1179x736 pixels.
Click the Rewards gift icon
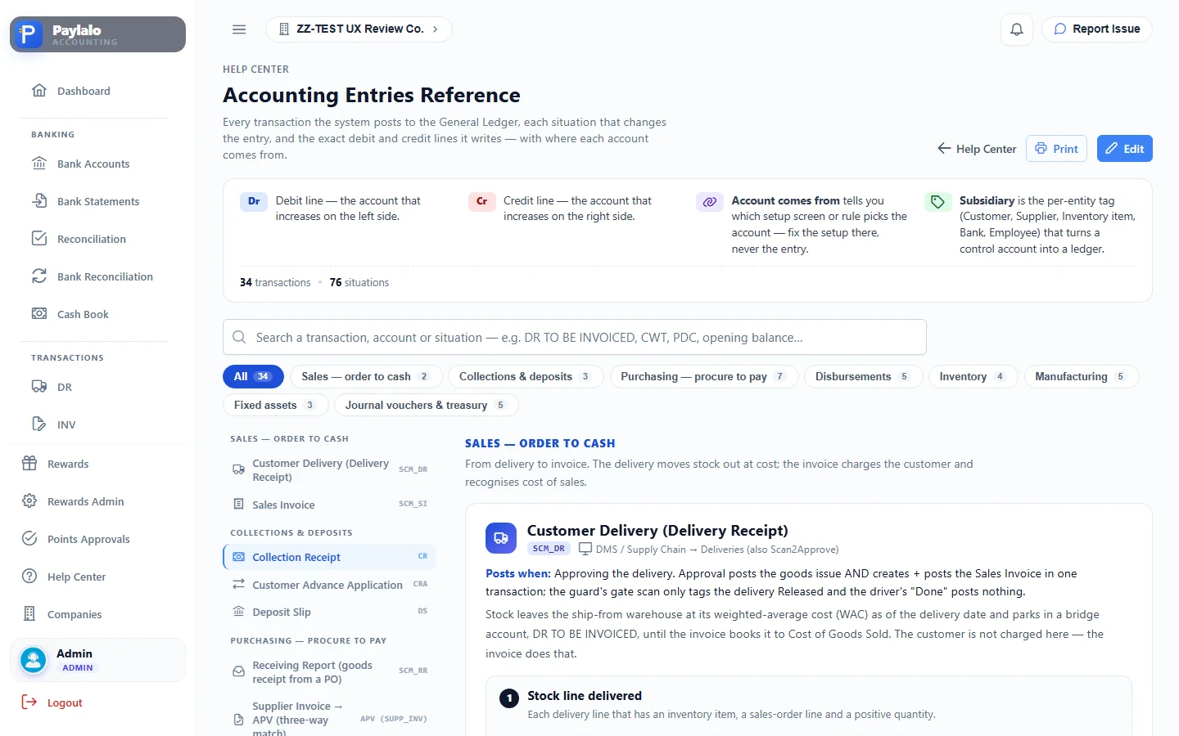click(x=29, y=464)
